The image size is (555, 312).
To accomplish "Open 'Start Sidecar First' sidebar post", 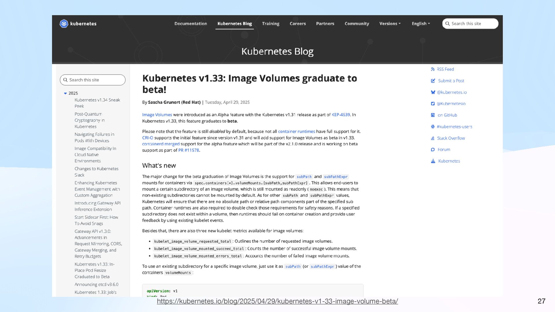I will pos(96,220).
